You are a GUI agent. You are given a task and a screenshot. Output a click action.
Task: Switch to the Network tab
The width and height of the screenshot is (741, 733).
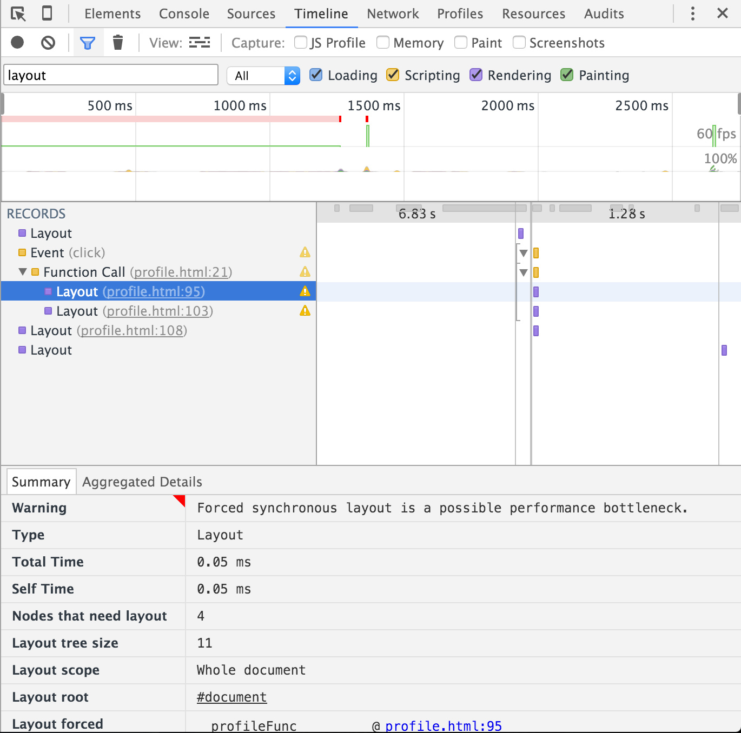pos(393,14)
